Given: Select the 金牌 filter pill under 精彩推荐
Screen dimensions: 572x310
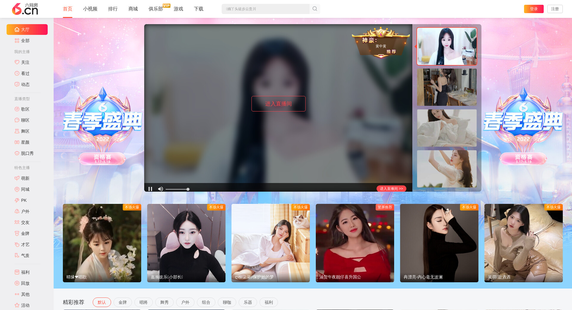Looking at the screenshot, I should click(123, 302).
